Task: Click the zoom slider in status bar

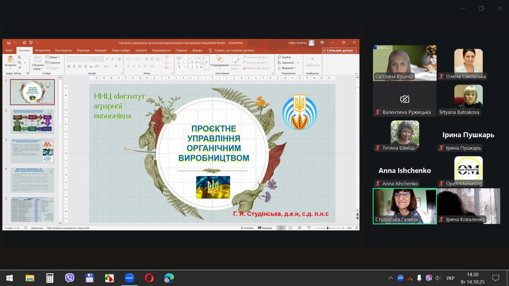Action: coord(328,228)
